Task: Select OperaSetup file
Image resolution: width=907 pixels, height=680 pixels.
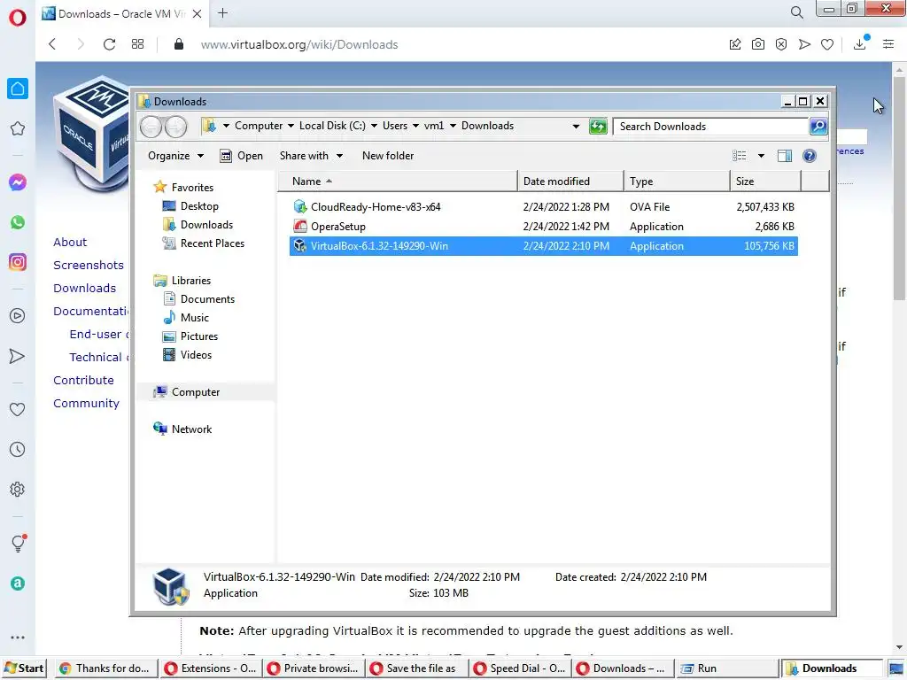Action: (543, 227)
